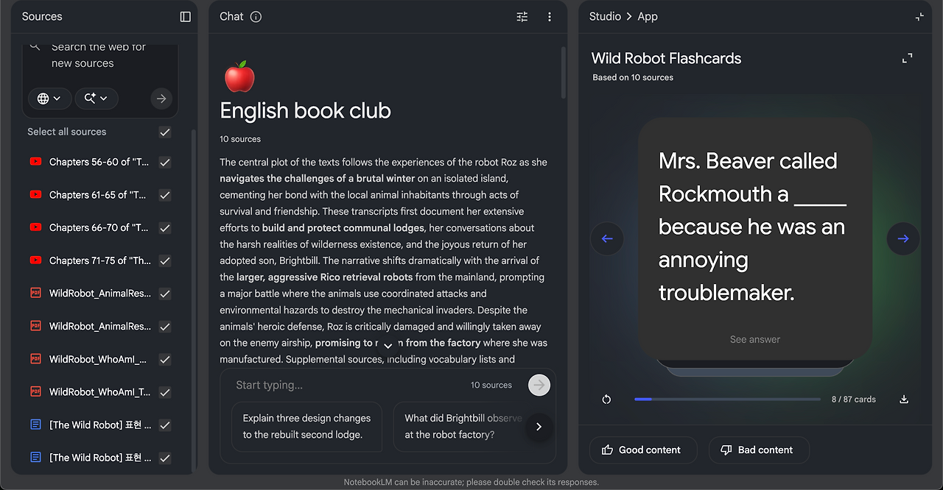Uncheck second WildRobot_AnimalRes source checkbox
Image resolution: width=943 pixels, height=490 pixels.
tap(165, 326)
